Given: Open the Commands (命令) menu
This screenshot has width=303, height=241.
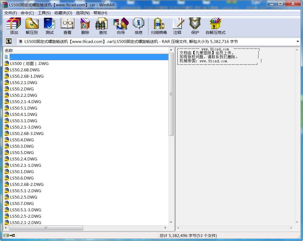Looking at the screenshot, I should [27, 13].
